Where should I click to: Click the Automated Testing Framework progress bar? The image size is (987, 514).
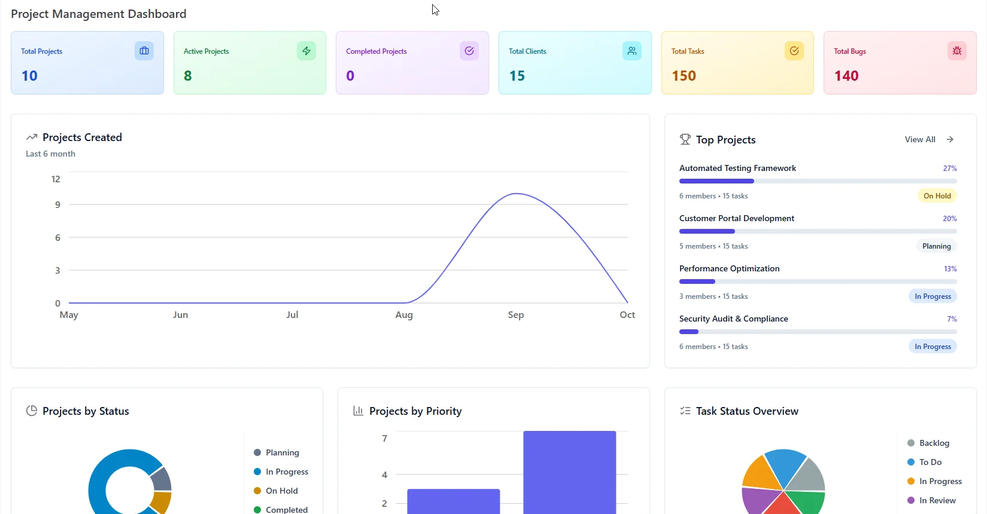point(818,181)
